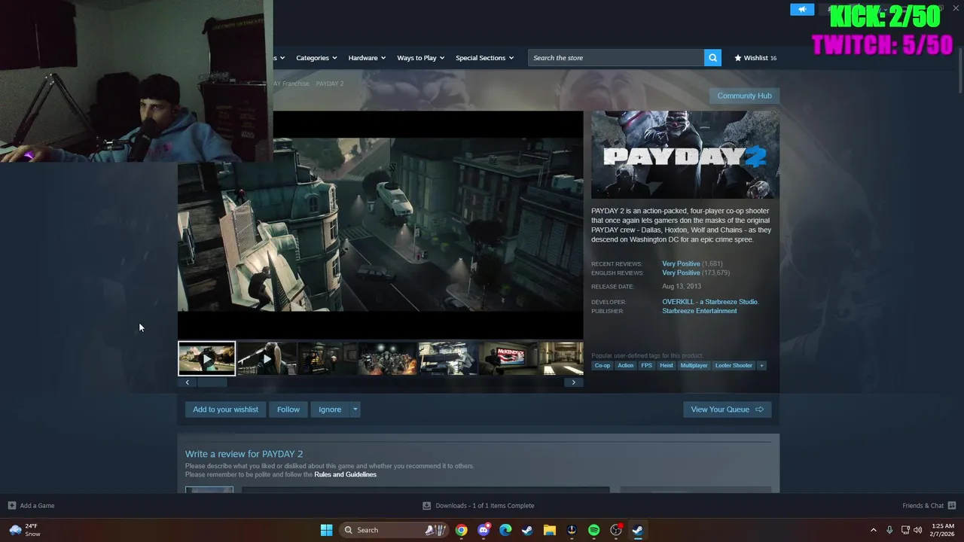Click the PAYDAY 2 breadcrumb link
This screenshot has width=964, height=542.
(330, 84)
